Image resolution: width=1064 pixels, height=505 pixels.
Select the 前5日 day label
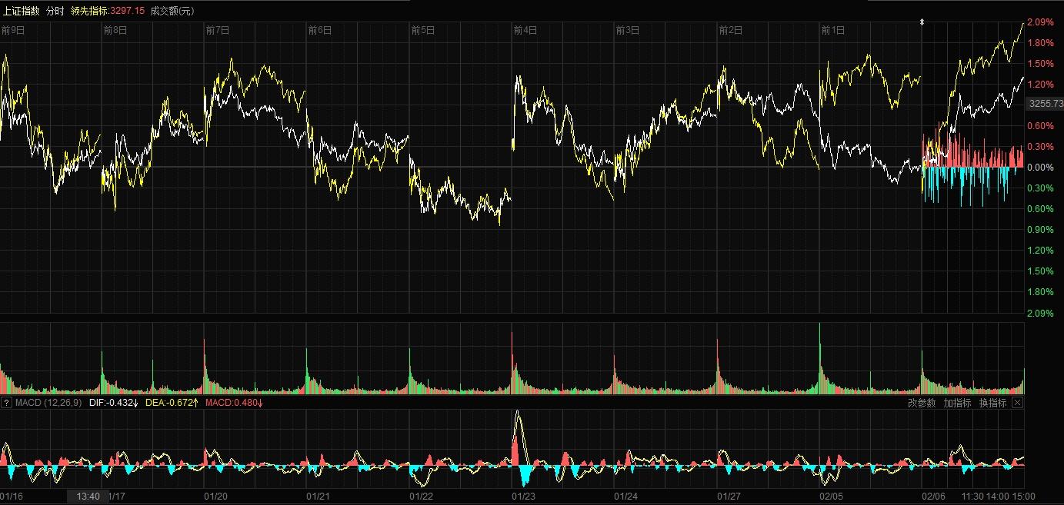point(423,31)
